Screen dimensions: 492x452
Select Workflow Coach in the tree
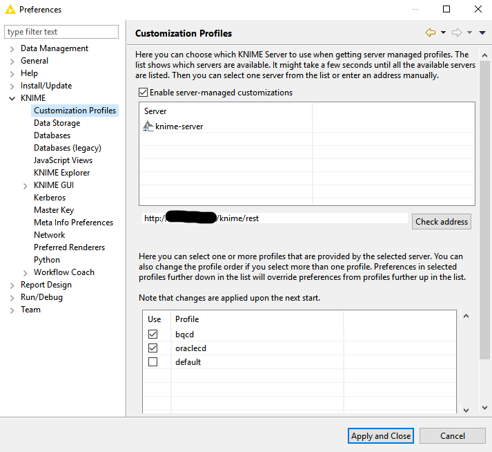tap(64, 272)
